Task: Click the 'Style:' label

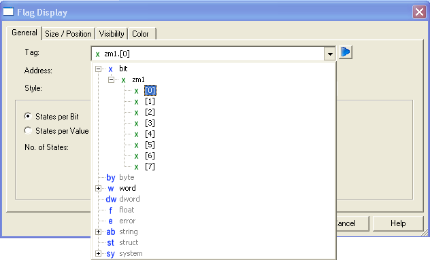Action: (x=33, y=88)
